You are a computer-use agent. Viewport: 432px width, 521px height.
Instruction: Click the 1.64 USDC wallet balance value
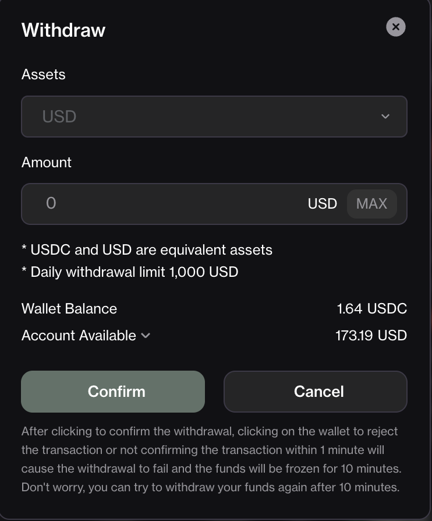[x=371, y=309]
